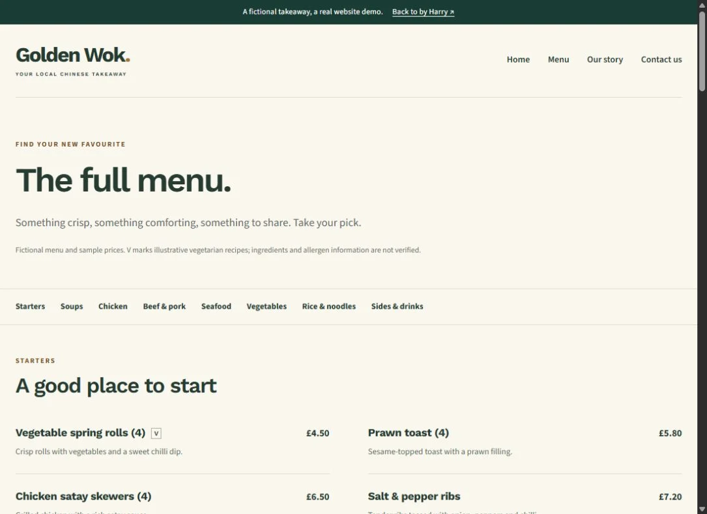Click the Vegetable spring rolls (4) title
The image size is (707, 514).
(80, 433)
